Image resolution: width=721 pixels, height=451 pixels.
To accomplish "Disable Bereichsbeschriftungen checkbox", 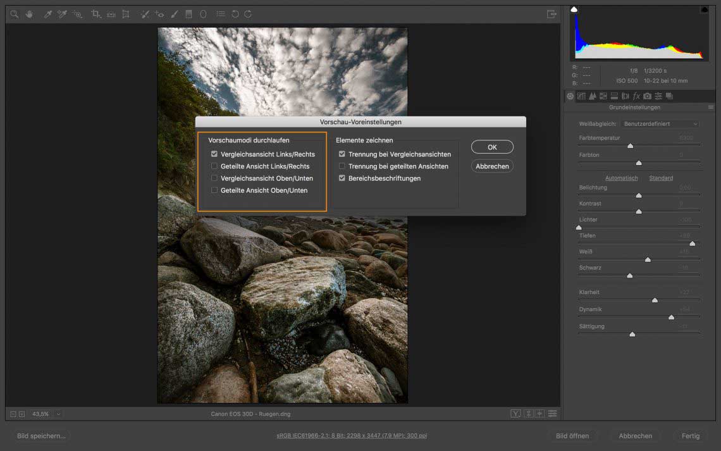I will click(342, 178).
